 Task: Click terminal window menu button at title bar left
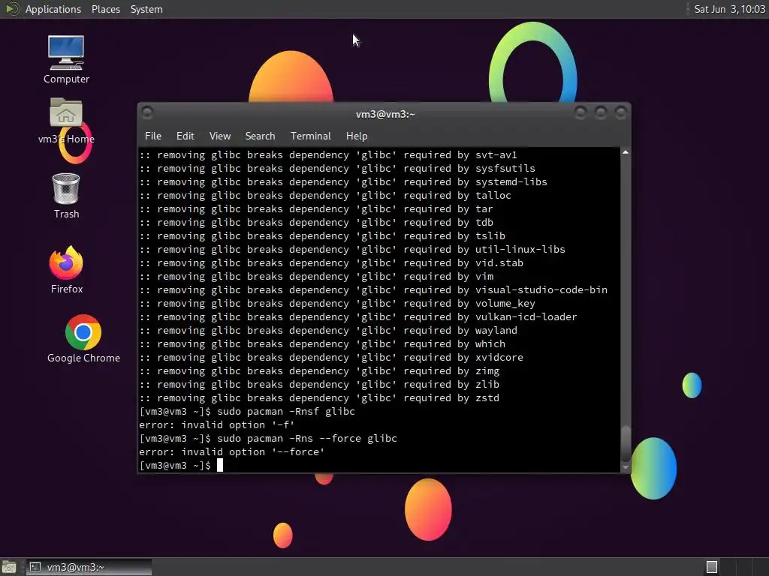point(147,112)
